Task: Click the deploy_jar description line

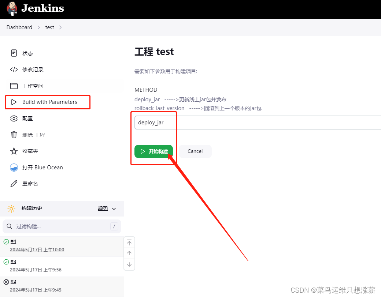Action: [181, 99]
